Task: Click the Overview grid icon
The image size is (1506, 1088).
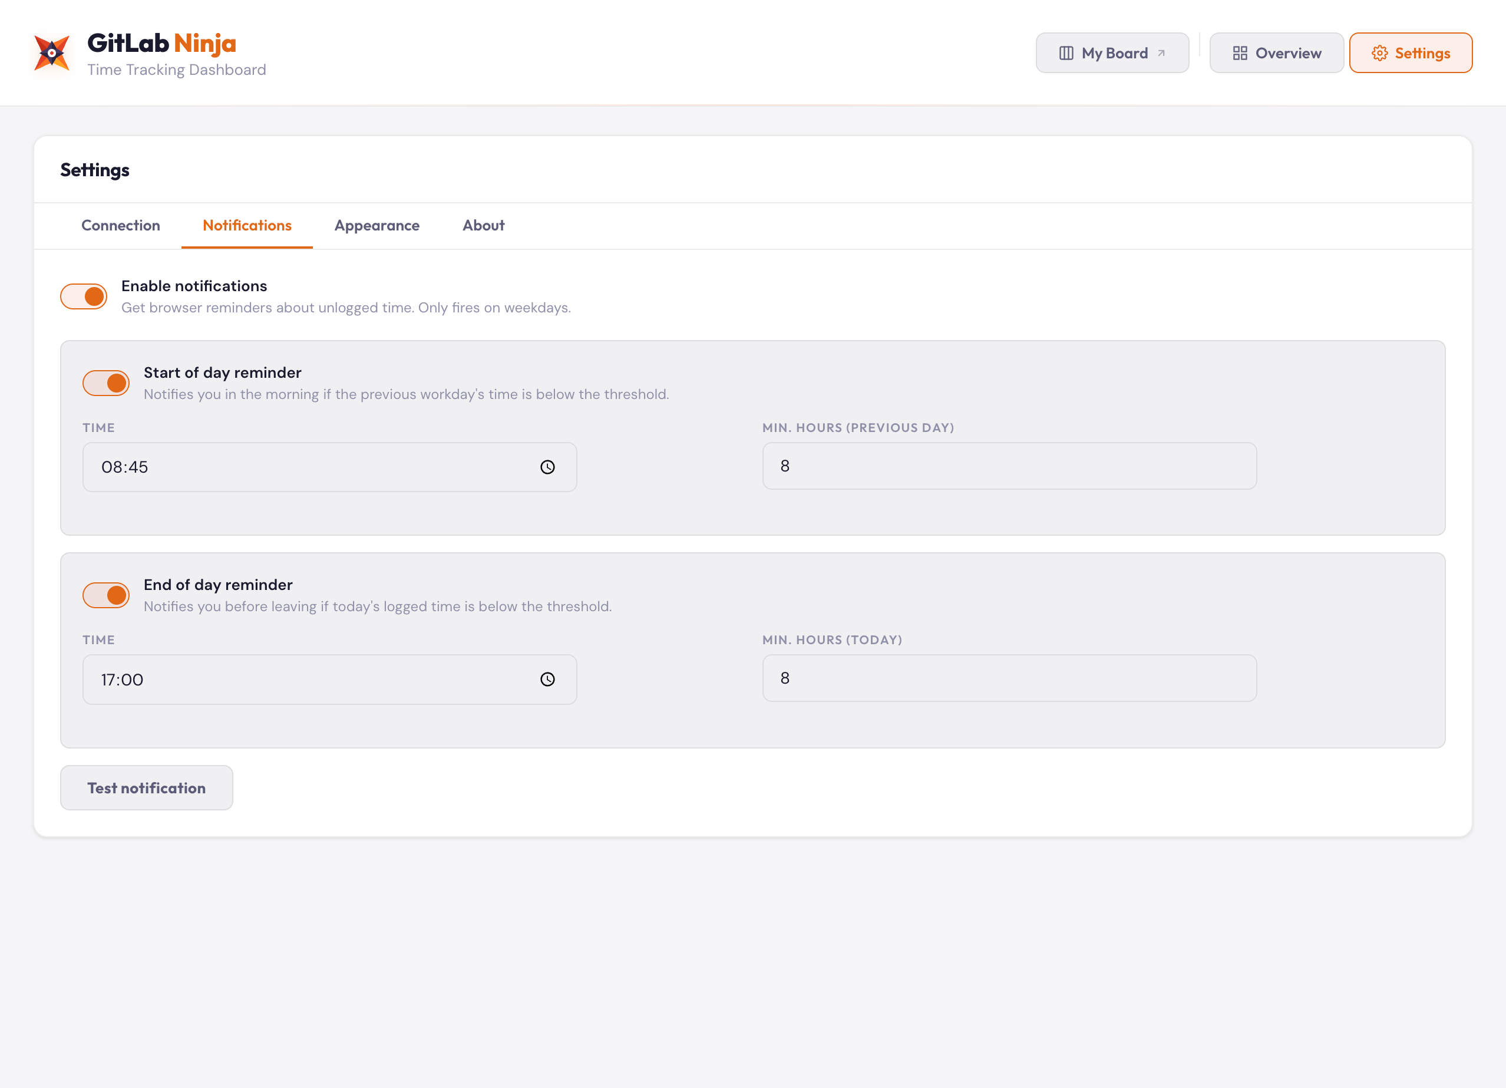Action: pos(1240,53)
